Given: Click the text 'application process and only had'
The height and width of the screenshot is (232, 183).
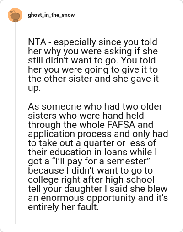Looking at the screenshot, I should (x=98, y=134).
